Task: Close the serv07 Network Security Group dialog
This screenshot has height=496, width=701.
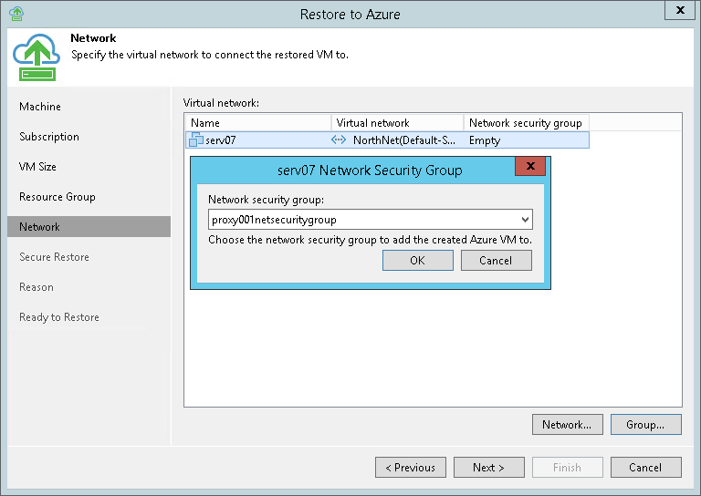Action: (x=530, y=168)
